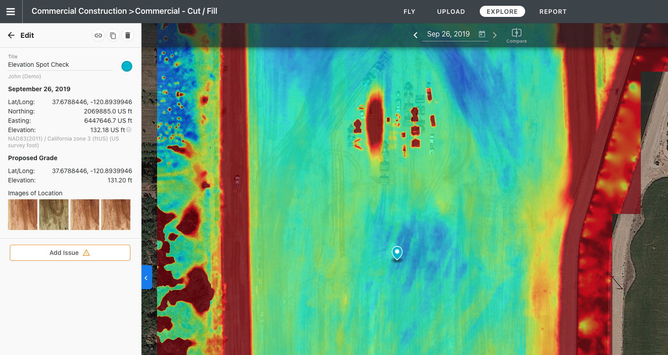This screenshot has width=668, height=355.
Task: Select Elevation value 132.18 US ft
Action: click(x=108, y=130)
